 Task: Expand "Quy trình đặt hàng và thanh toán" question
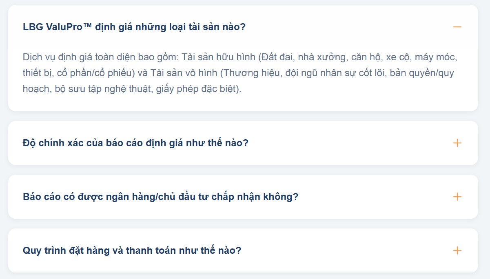tap(132, 250)
